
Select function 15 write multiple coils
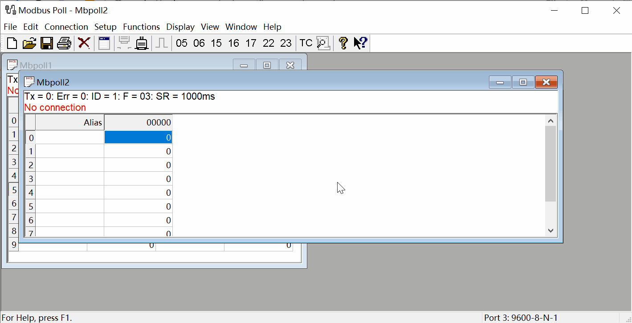216,43
